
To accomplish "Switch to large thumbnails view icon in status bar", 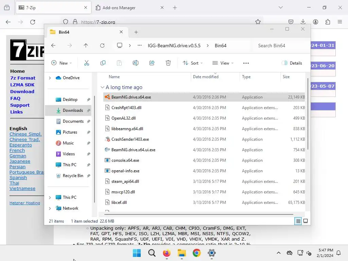I will click(x=306, y=221).
